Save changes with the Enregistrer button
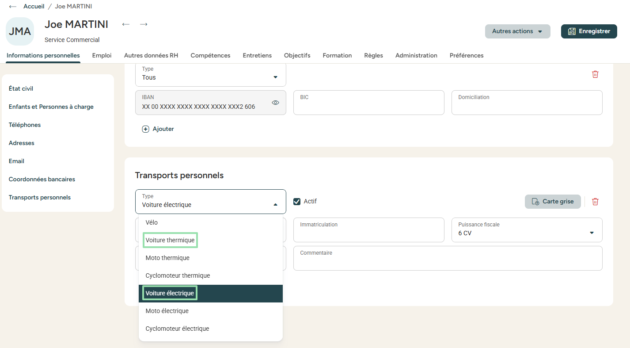The width and height of the screenshot is (630, 348). point(589,31)
